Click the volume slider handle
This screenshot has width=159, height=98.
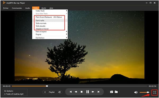pos(148,92)
